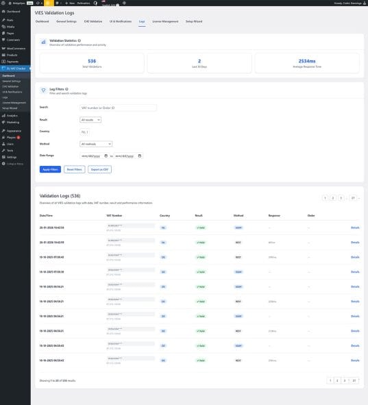
Task: Open Details for the 07:08:42 log entry
Action: pos(355,257)
